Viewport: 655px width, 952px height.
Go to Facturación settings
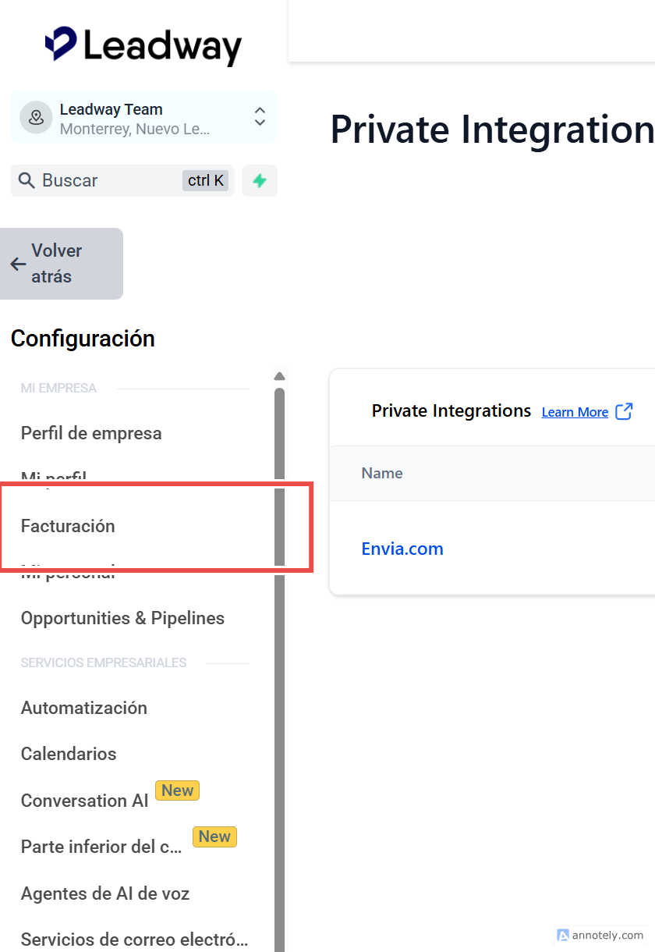pos(68,526)
